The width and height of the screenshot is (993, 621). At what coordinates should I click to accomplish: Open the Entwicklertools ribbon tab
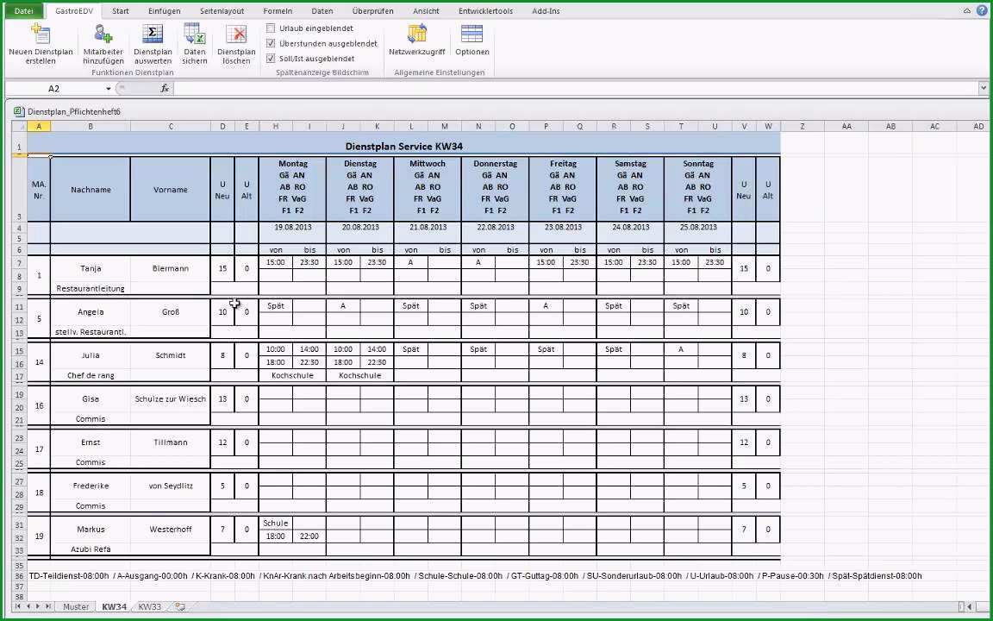(486, 10)
